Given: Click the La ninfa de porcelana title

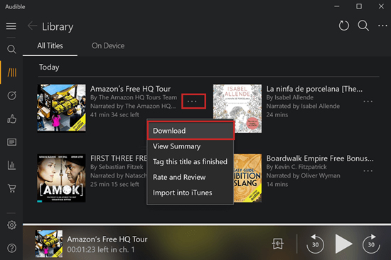Looking at the screenshot, I should 314,89.
